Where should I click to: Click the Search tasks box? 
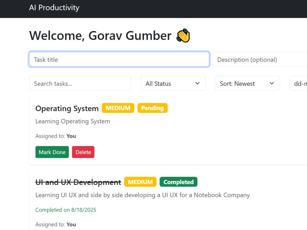pyautogui.click(x=80, y=84)
